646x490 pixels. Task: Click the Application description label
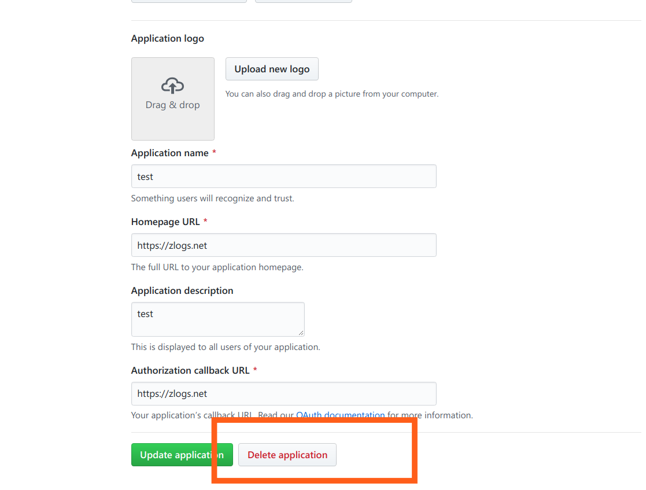182,290
